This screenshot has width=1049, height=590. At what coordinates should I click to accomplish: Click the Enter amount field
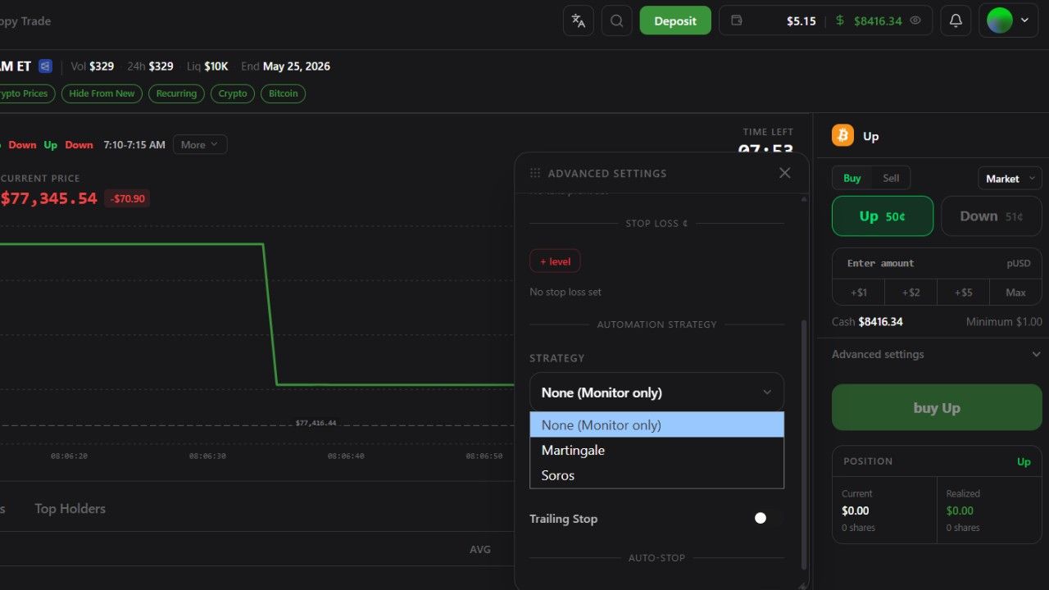pos(937,263)
